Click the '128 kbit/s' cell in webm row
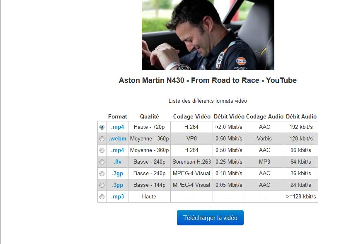 [301, 138]
